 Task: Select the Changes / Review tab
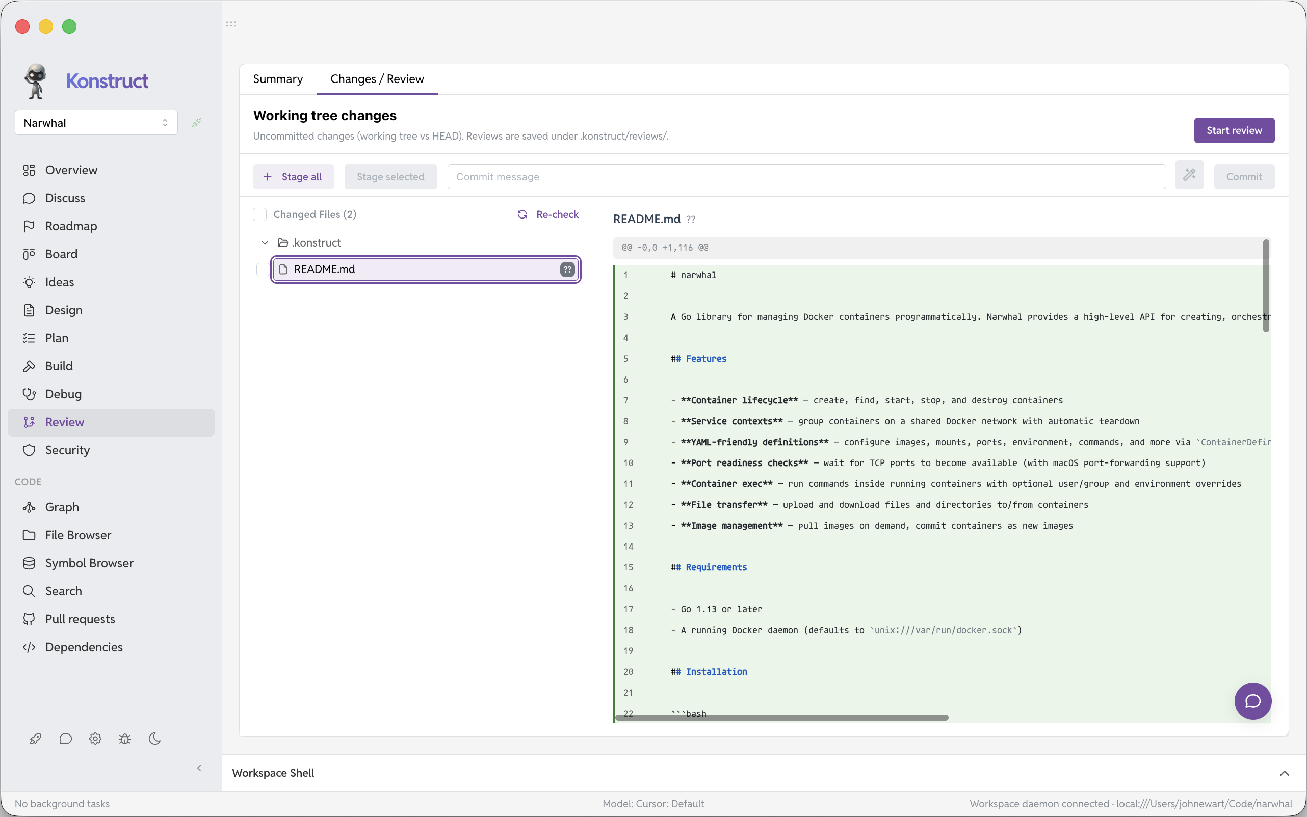pyautogui.click(x=377, y=79)
